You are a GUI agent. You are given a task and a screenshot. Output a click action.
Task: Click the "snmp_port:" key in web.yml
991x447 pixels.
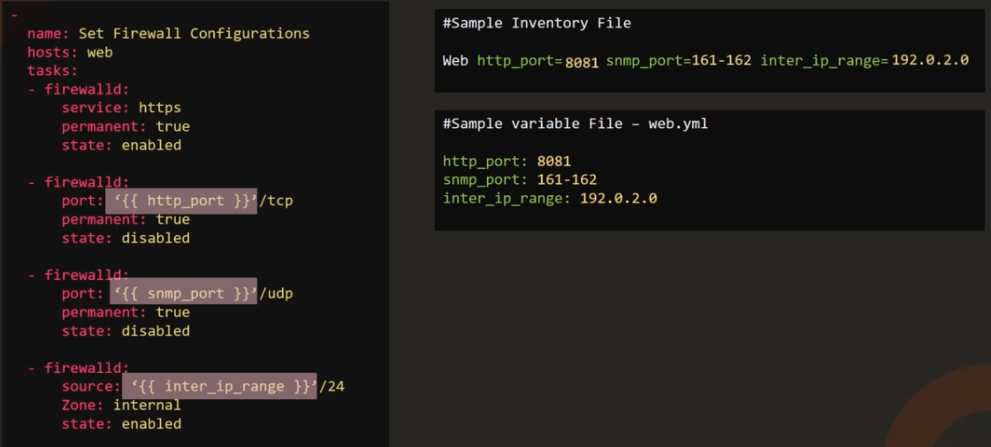point(485,180)
